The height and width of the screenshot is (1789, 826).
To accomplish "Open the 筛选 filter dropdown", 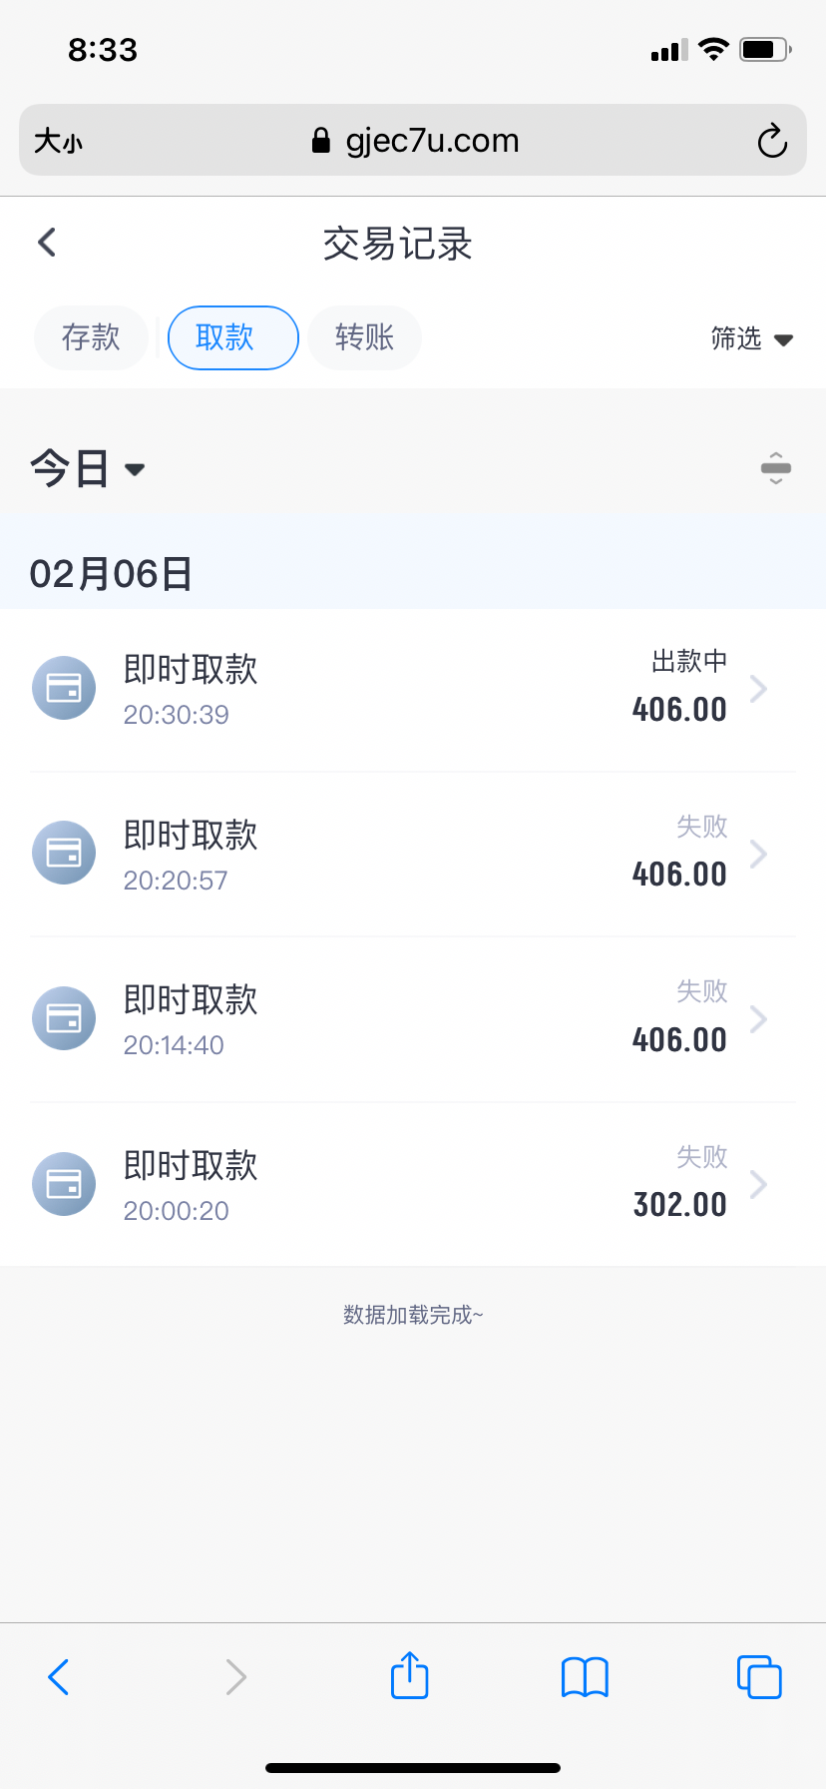I will point(751,339).
